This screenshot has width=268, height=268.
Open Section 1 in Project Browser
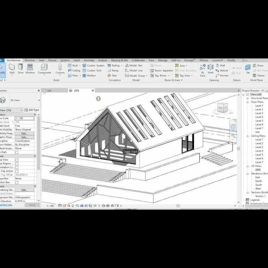click(260, 196)
